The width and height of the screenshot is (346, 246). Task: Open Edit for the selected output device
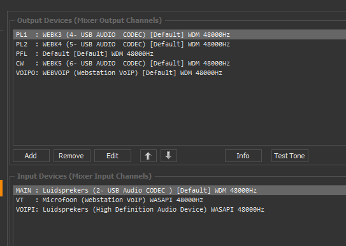coord(113,156)
